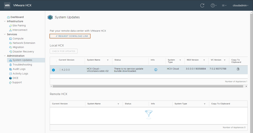Click the Interconnect icon

pos(10,30)
